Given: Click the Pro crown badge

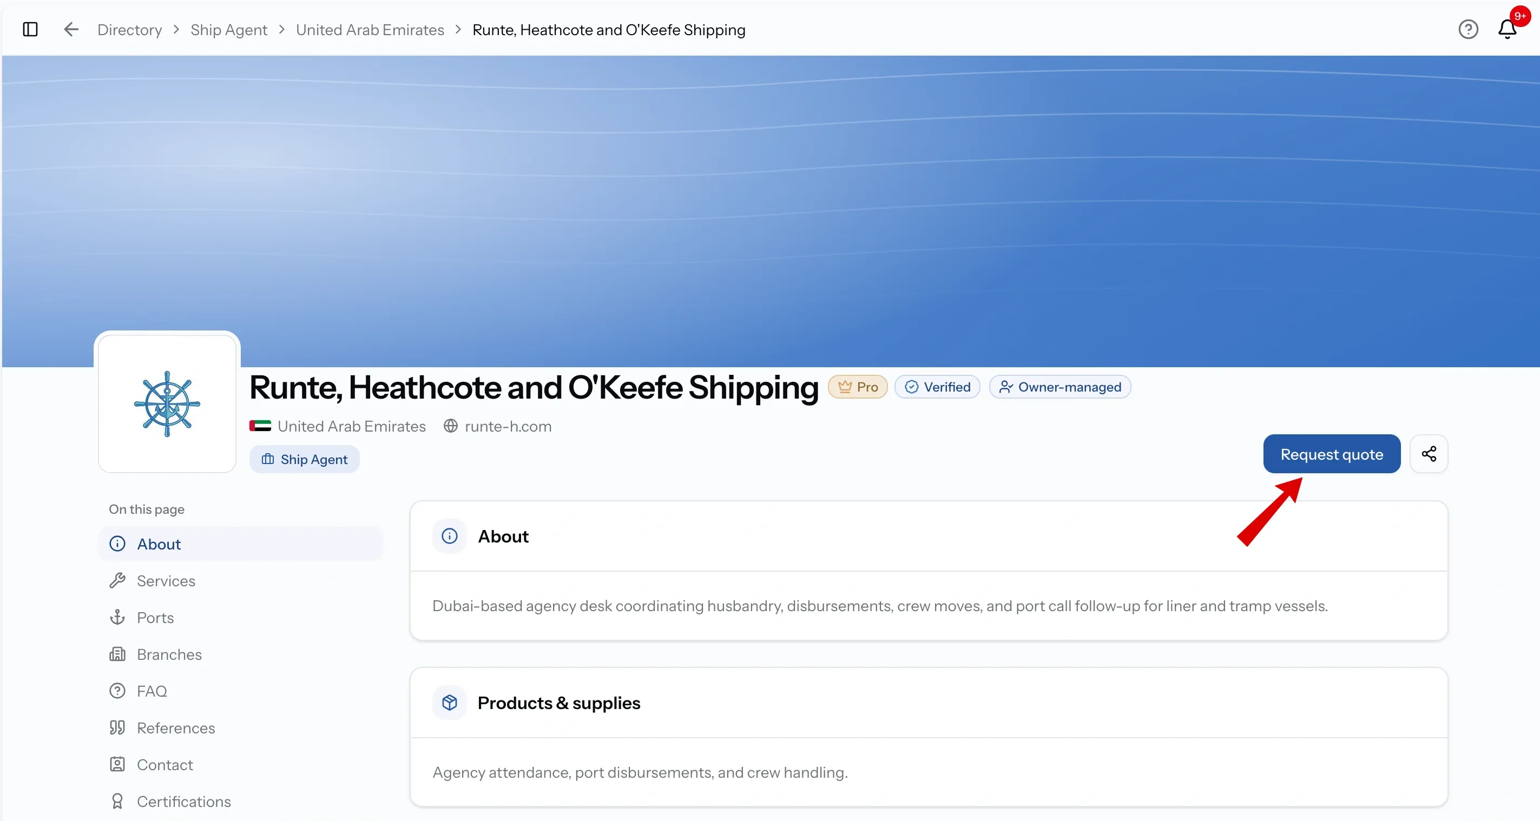Looking at the screenshot, I should (857, 387).
